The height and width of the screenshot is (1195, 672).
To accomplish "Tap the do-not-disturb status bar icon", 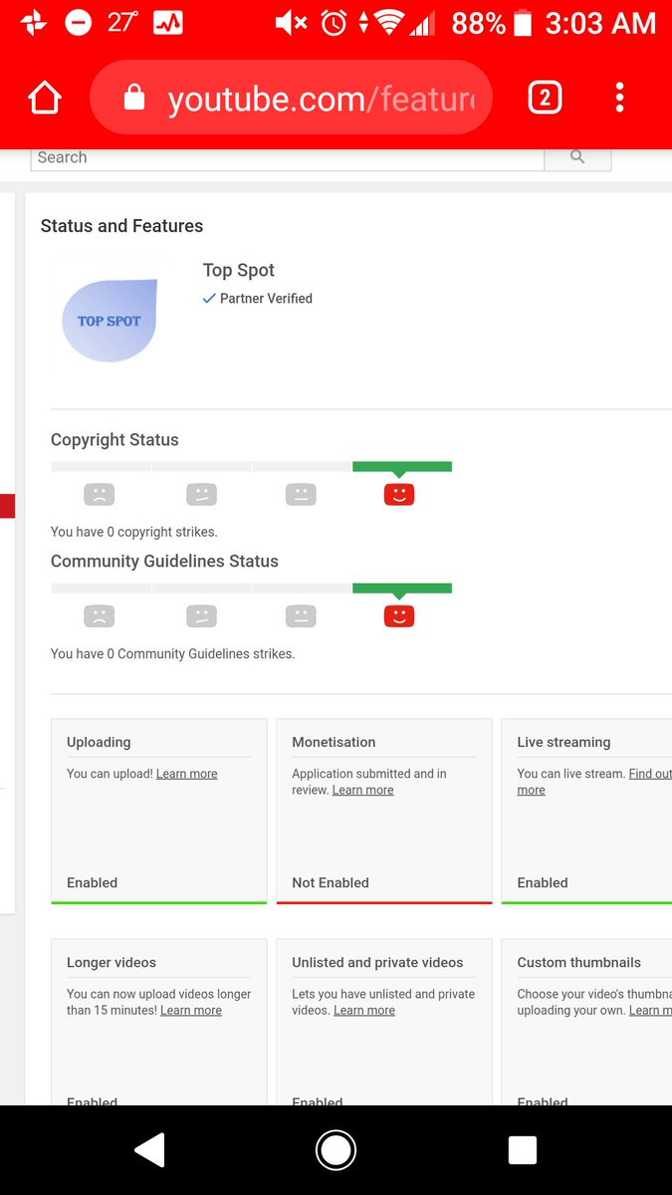I will click(79, 23).
